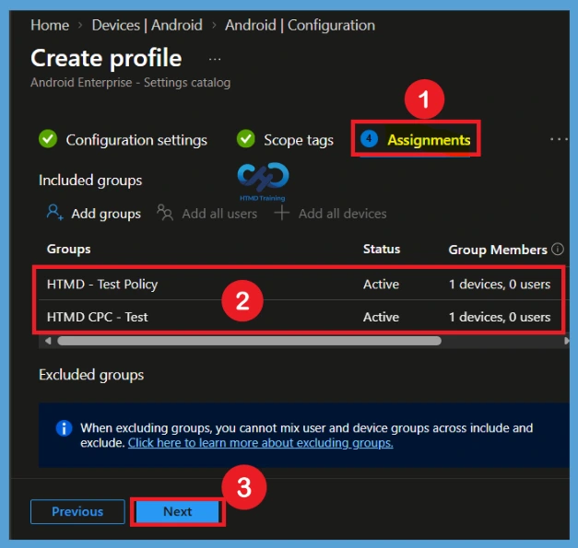578x548 pixels.
Task: Click the Group Members column header
Action: [x=498, y=250]
